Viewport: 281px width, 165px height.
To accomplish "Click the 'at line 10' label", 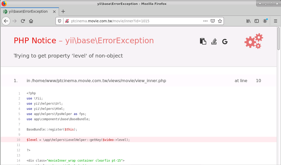I will click(248, 81).
